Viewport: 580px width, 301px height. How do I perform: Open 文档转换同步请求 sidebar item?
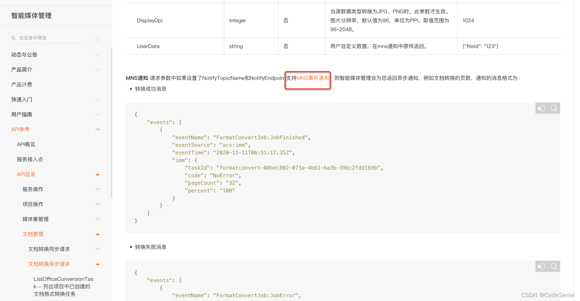49,249
